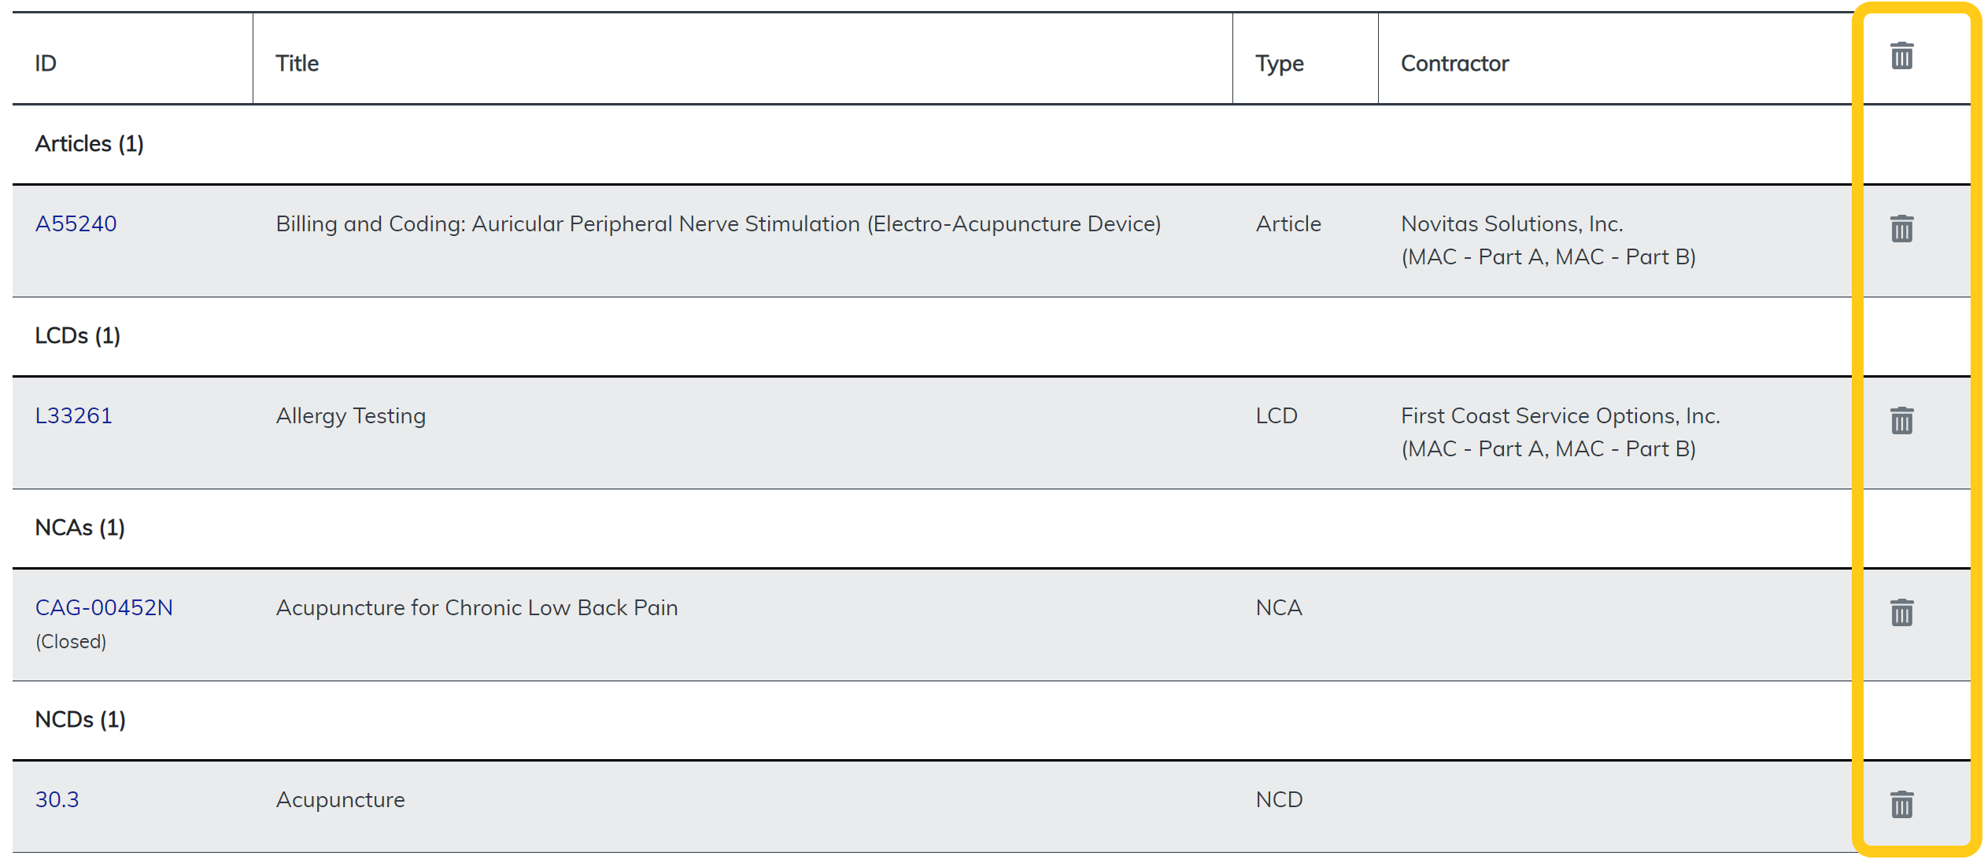Screen dimensions: 1984x863
Task: Click the Novitas Solutions, Inc. contractor cell
Action: click(x=1512, y=224)
